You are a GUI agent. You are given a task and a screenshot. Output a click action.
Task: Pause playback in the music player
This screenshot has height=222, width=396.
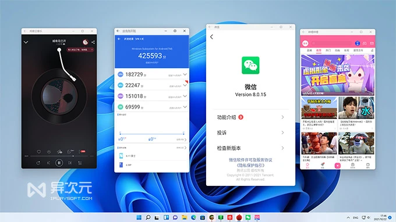[x=59, y=163]
